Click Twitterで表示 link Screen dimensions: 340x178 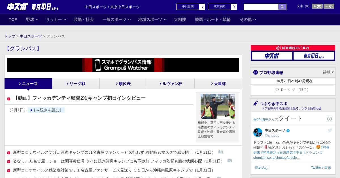coord(321,168)
